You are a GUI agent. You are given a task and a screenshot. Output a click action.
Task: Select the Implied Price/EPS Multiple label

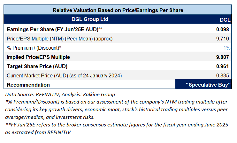[38, 57]
